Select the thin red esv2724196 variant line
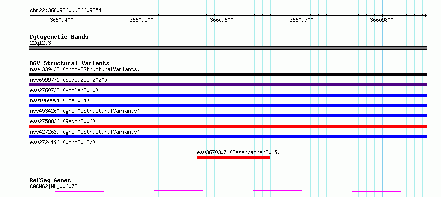This screenshot has height=197, width=441. click(228, 147)
